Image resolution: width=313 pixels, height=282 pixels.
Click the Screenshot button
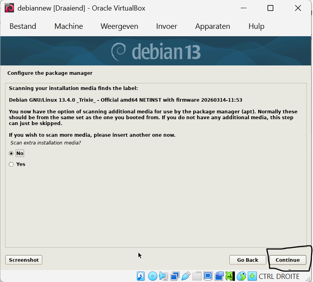pyautogui.click(x=24, y=260)
